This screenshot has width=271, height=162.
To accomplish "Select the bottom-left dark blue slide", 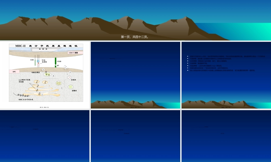I will point(45,136).
